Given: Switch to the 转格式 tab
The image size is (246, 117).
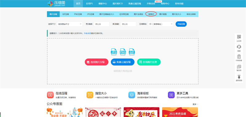Looking at the screenshot, I should (x=151, y=14).
